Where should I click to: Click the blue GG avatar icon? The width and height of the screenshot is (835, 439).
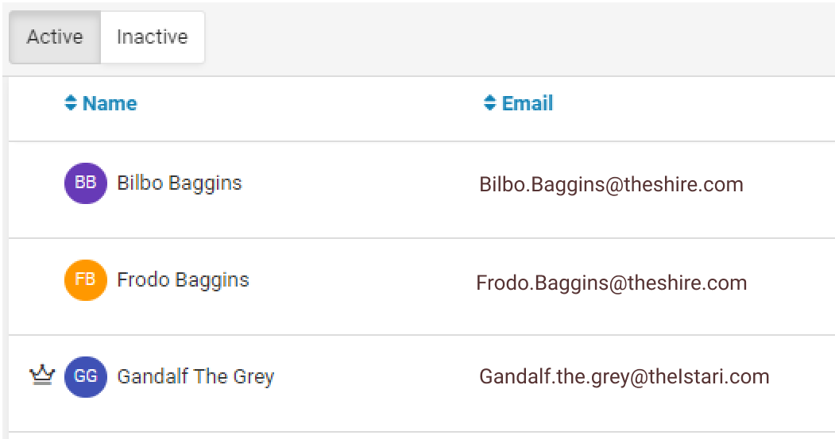tap(85, 377)
